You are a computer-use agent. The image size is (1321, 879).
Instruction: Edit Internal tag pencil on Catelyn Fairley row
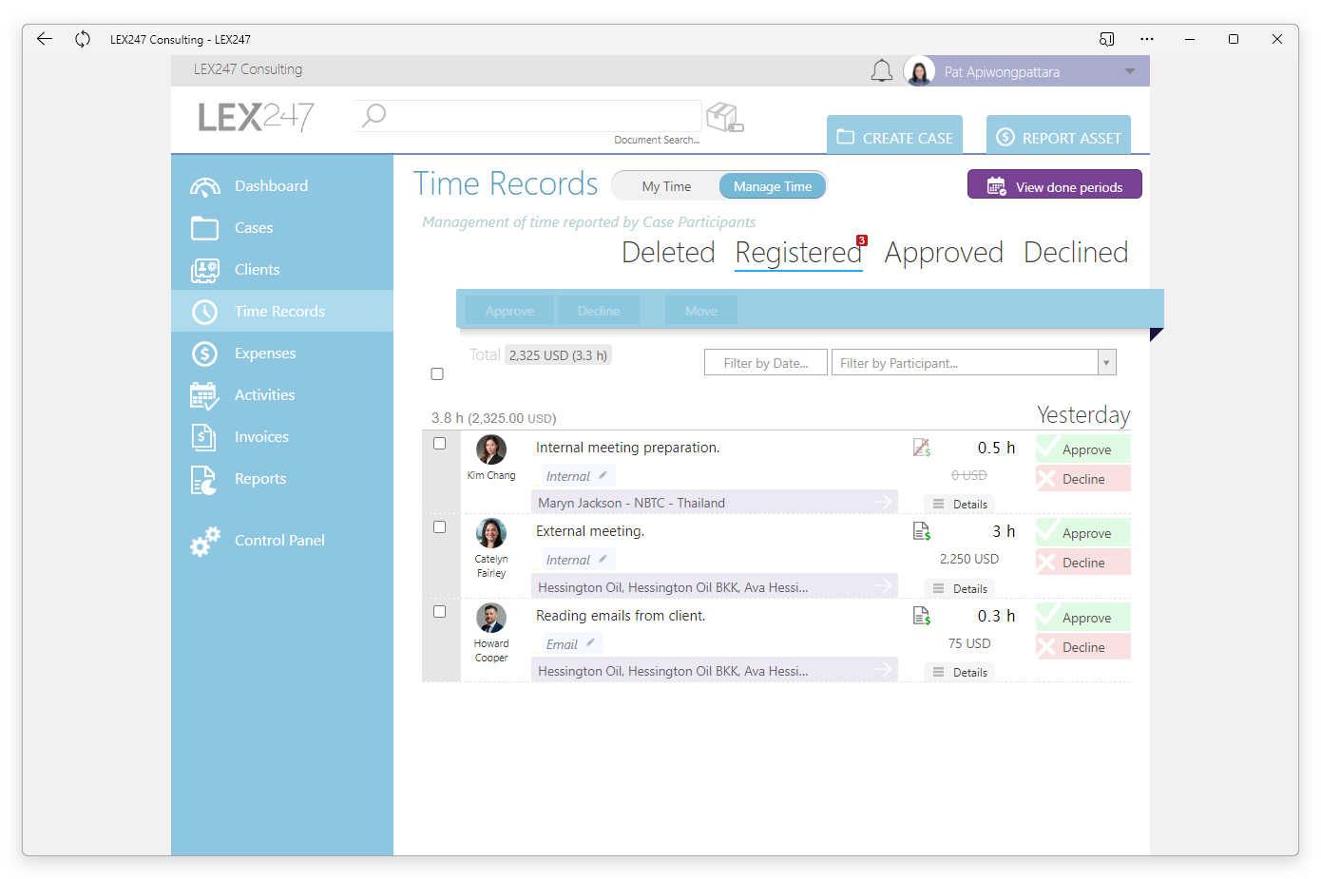tap(603, 559)
